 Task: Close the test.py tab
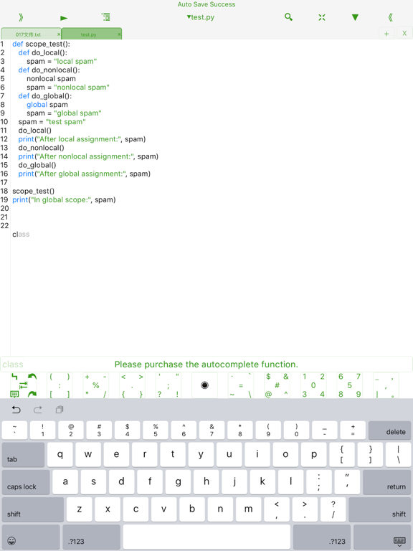pyautogui.click(x=119, y=34)
